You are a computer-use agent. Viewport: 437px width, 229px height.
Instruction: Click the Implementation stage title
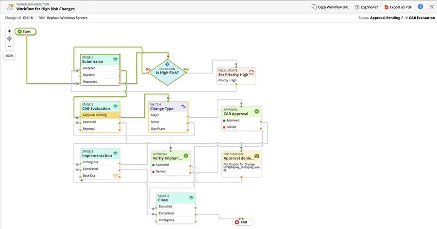[x=97, y=155]
